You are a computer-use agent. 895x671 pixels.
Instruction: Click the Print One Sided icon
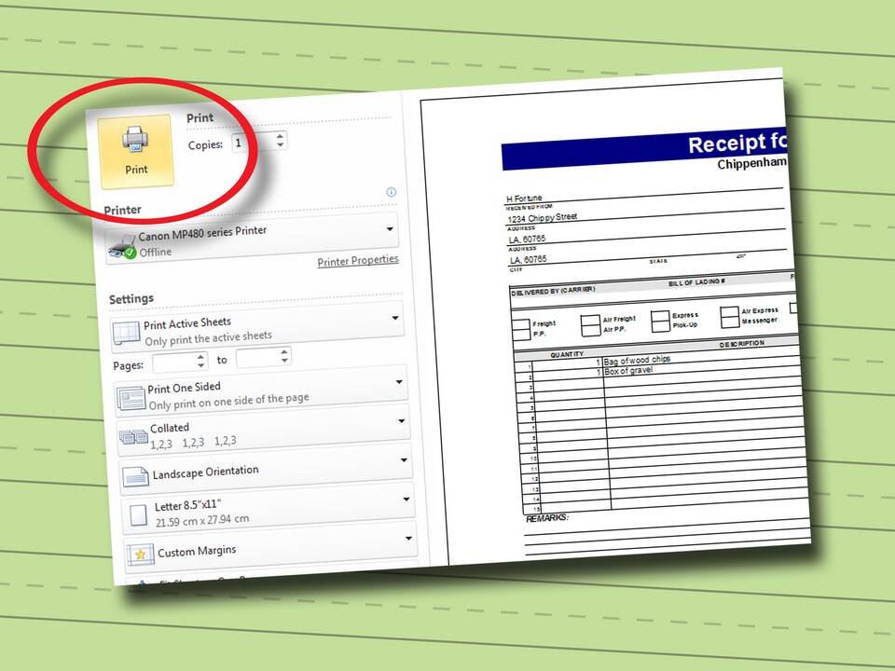131,398
